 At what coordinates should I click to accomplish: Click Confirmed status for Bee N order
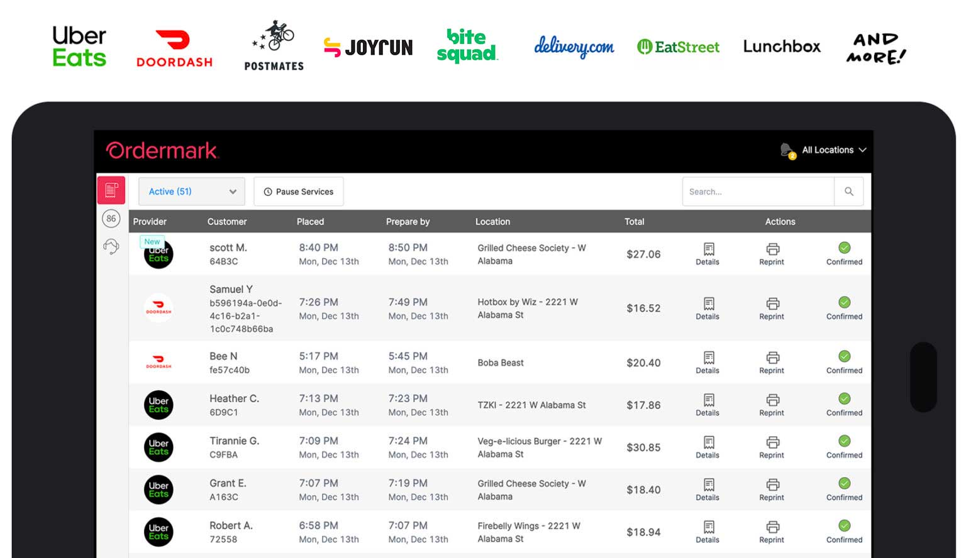click(845, 363)
